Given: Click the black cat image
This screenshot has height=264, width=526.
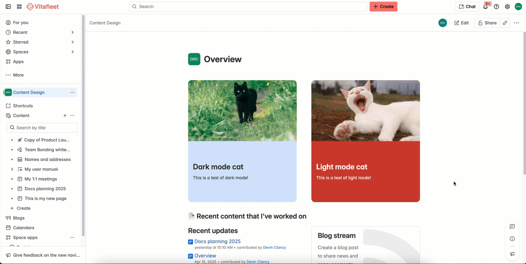Looking at the screenshot, I should pos(242,111).
